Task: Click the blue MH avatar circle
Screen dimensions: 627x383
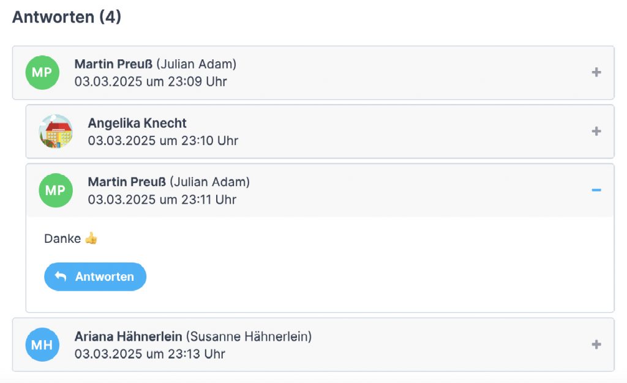Action: tap(42, 344)
